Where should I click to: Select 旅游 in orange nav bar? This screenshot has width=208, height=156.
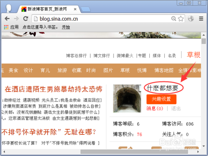62,71
